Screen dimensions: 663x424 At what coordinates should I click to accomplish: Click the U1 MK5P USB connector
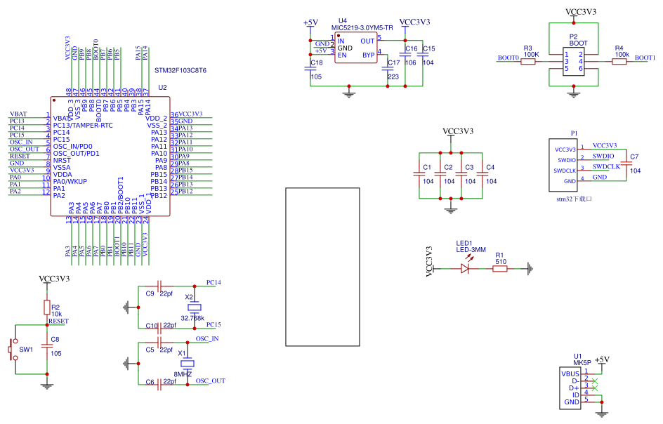point(571,387)
